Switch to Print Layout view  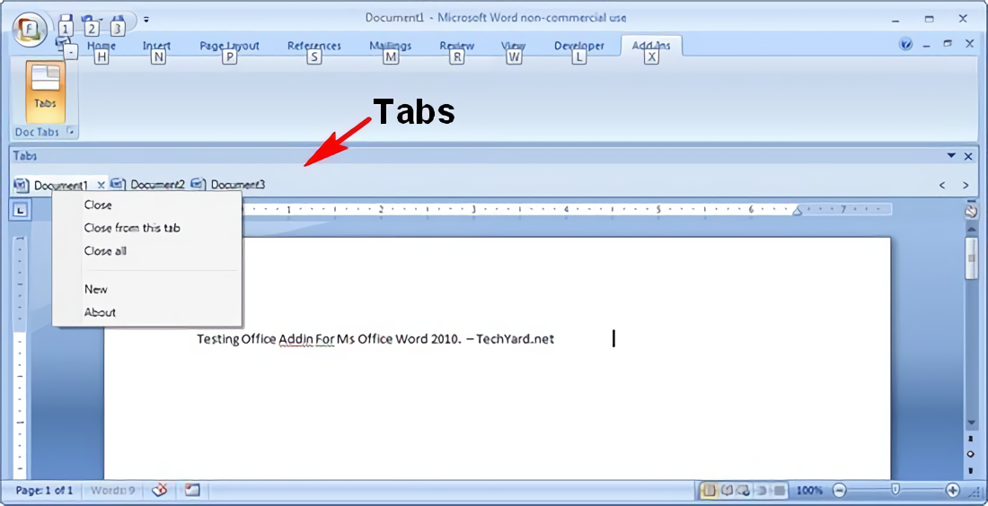[710, 490]
